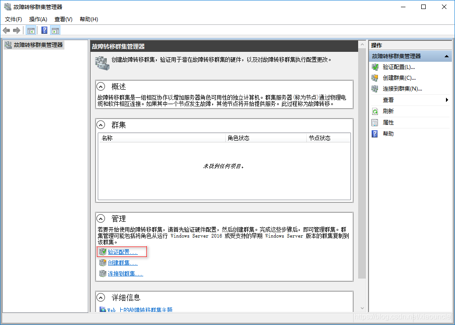Click 验证配置(L)... in the actions pane

click(x=398, y=67)
